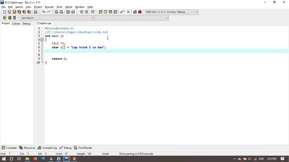Click the Stop Execution X icon
The width and height of the screenshot is (289, 162).
pos(128,12)
